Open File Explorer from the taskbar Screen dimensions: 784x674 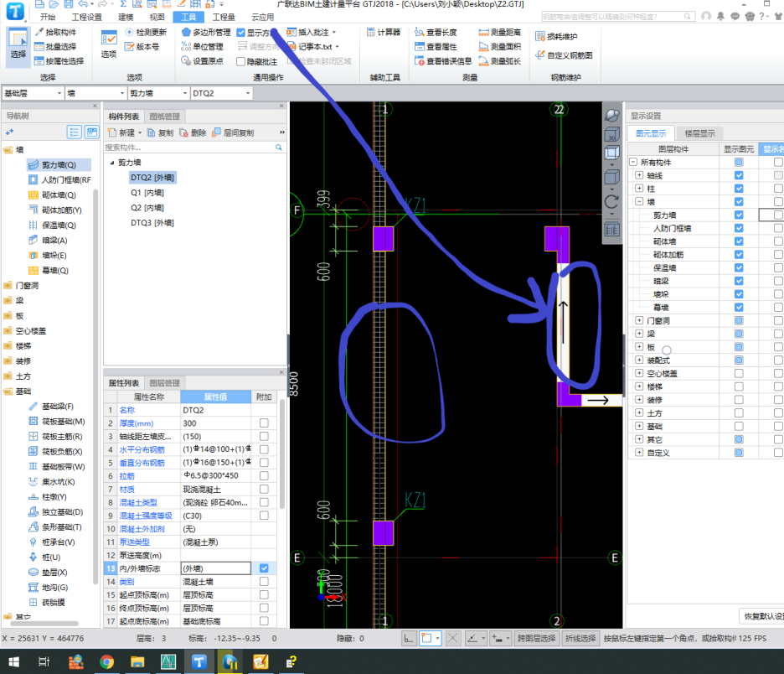(x=137, y=662)
